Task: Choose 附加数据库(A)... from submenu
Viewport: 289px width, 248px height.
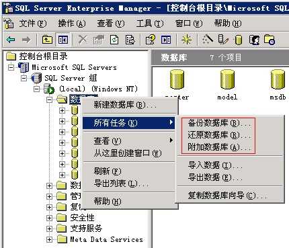Action: pos(230,147)
